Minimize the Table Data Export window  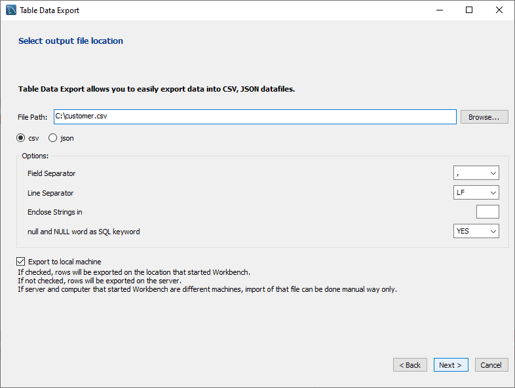440,10
